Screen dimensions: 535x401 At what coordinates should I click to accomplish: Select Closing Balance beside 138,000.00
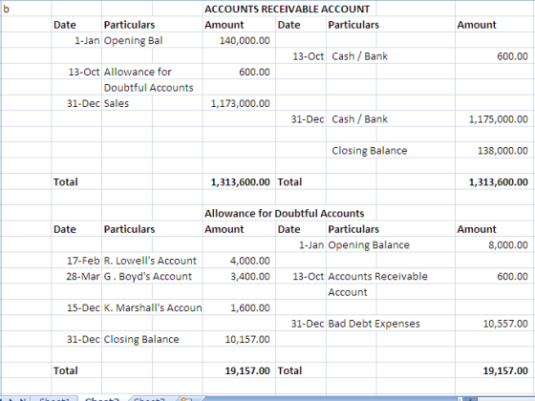pyautogui.click(x=370, y=151)
